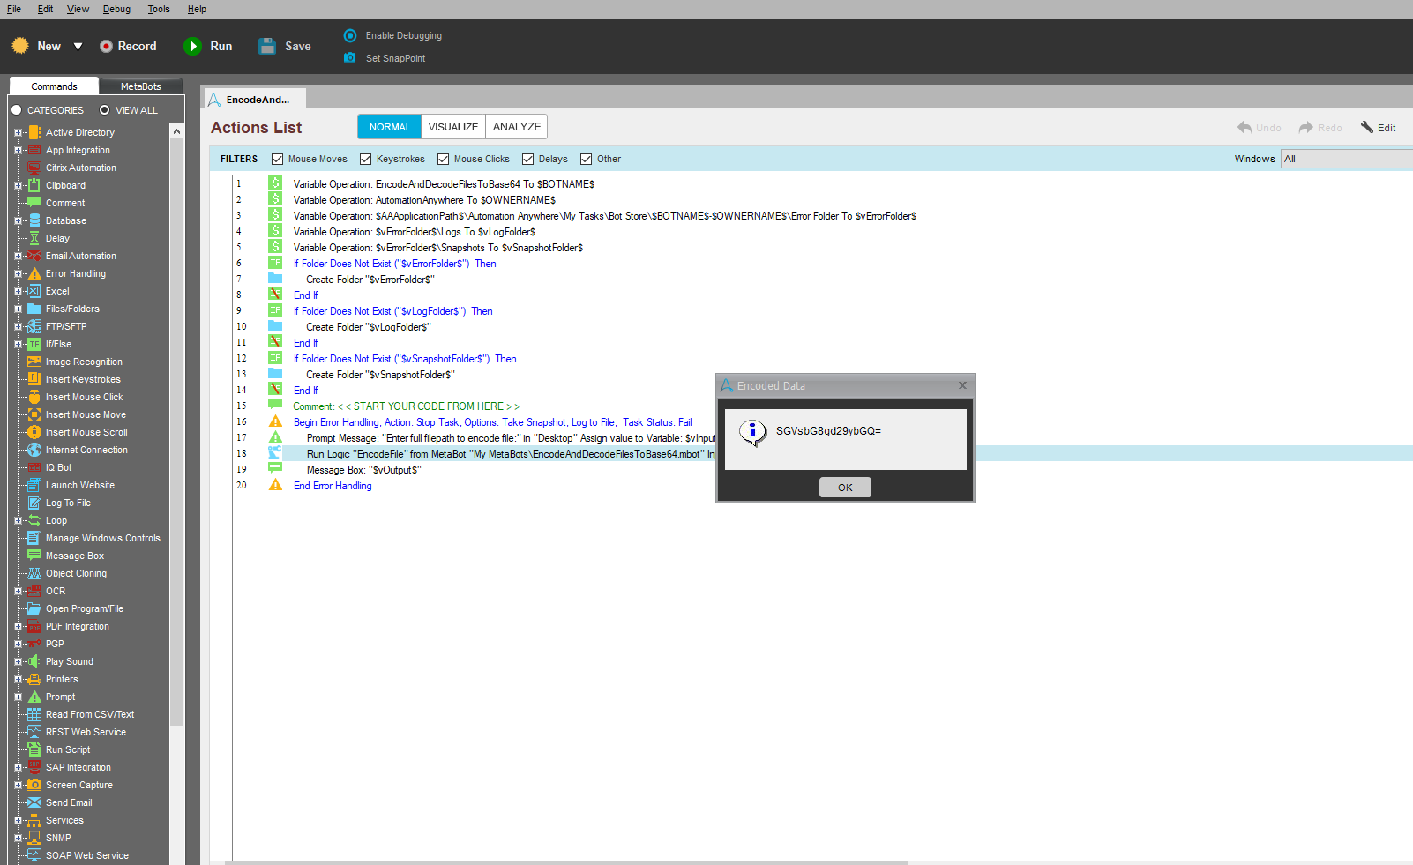The width and height of the screenshot is (1413, 865).
Task: Open the New button dropdown arrow
Action: pyautogui.click(x=78, y=47)
